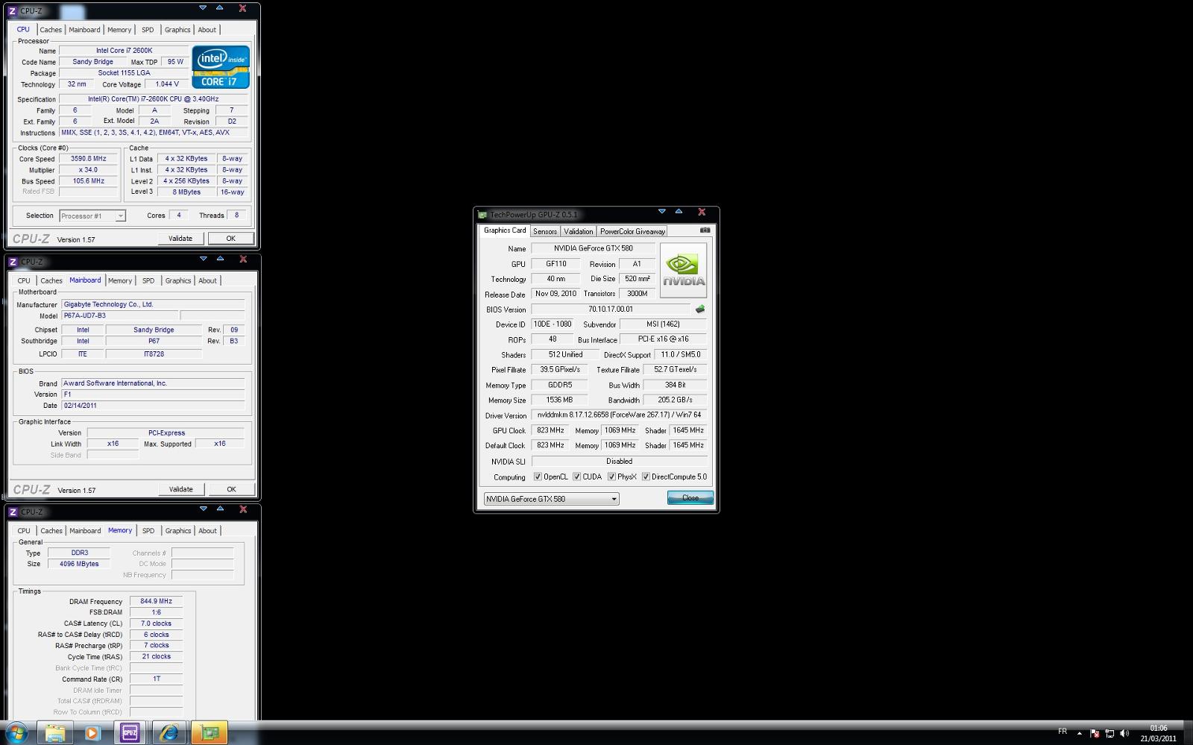
Task: Open Internet Explorer from the taskbar
Action: (169, 733)
